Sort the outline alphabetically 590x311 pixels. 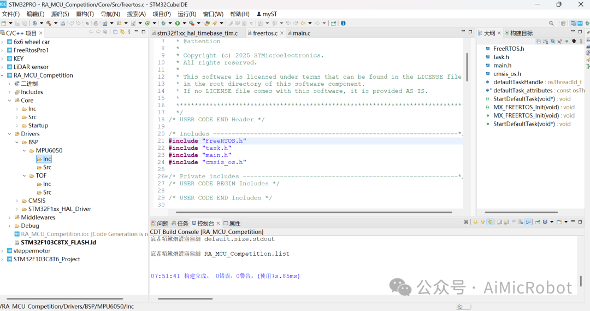tap(546, 41)
